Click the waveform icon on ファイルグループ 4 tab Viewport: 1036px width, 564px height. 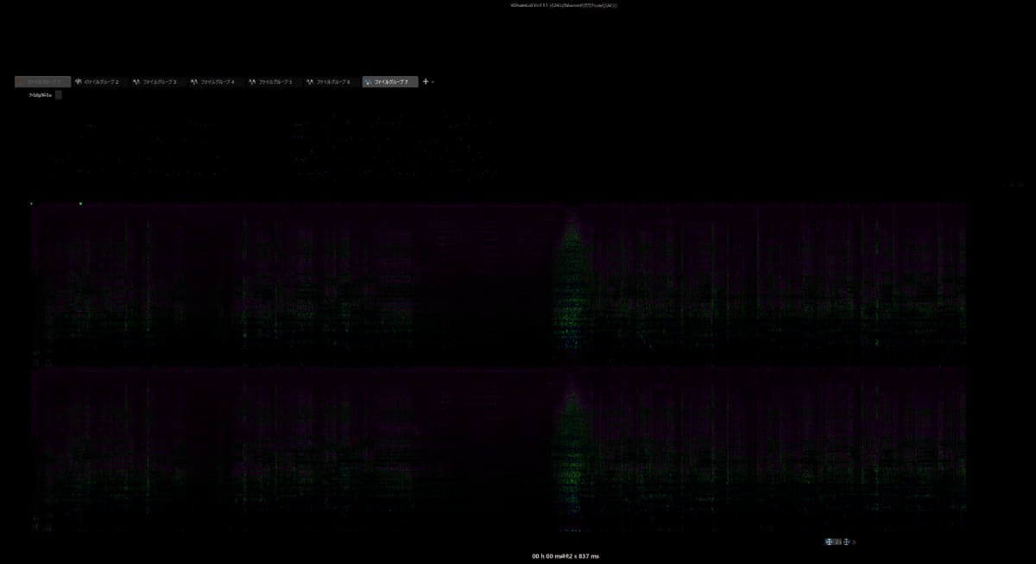[x=192, y=81]
